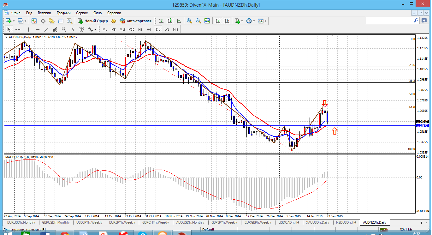Zoom in on the chart
Image resolution: width=432 pixels, height=235 pixels.
coord(189,21)
